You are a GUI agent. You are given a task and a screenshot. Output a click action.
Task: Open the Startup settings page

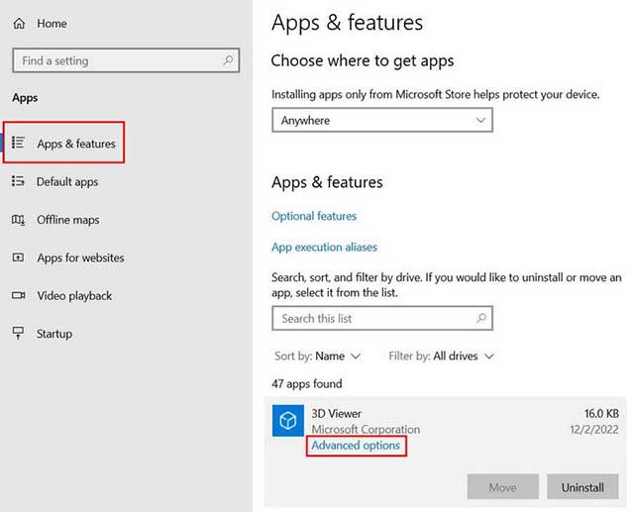54,334
